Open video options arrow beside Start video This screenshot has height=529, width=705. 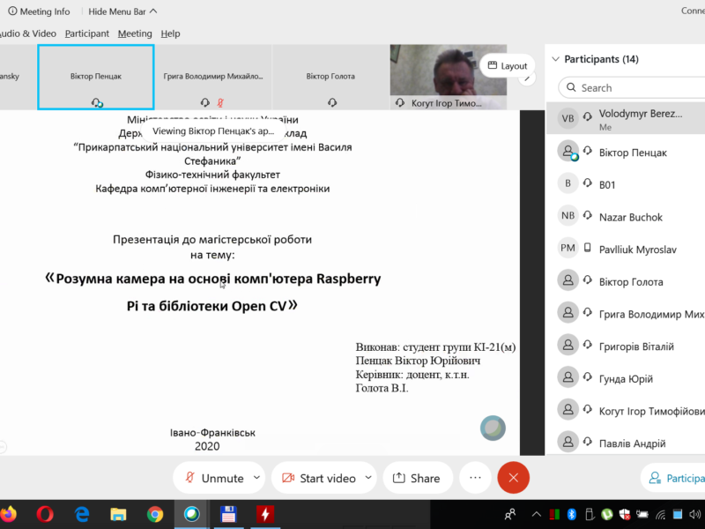[x=368, y=477]
